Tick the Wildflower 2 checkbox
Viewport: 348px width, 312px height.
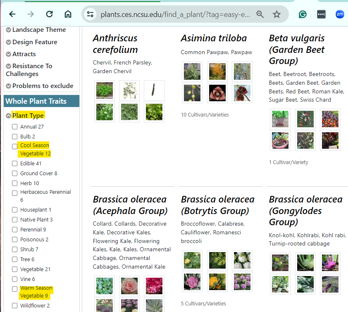14,305
